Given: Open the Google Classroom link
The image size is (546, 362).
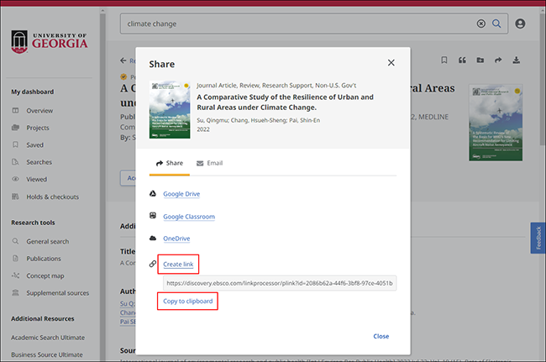Looking at the screenshot, I should tap(189, 217).
